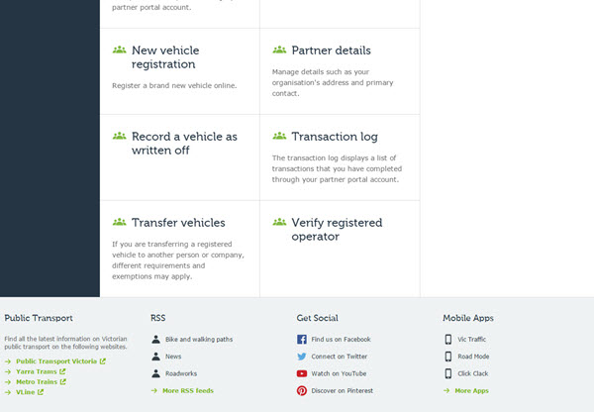Click the Road Mode mobile app icon
This screenshot has height=412, width=594.
point(448,356)
